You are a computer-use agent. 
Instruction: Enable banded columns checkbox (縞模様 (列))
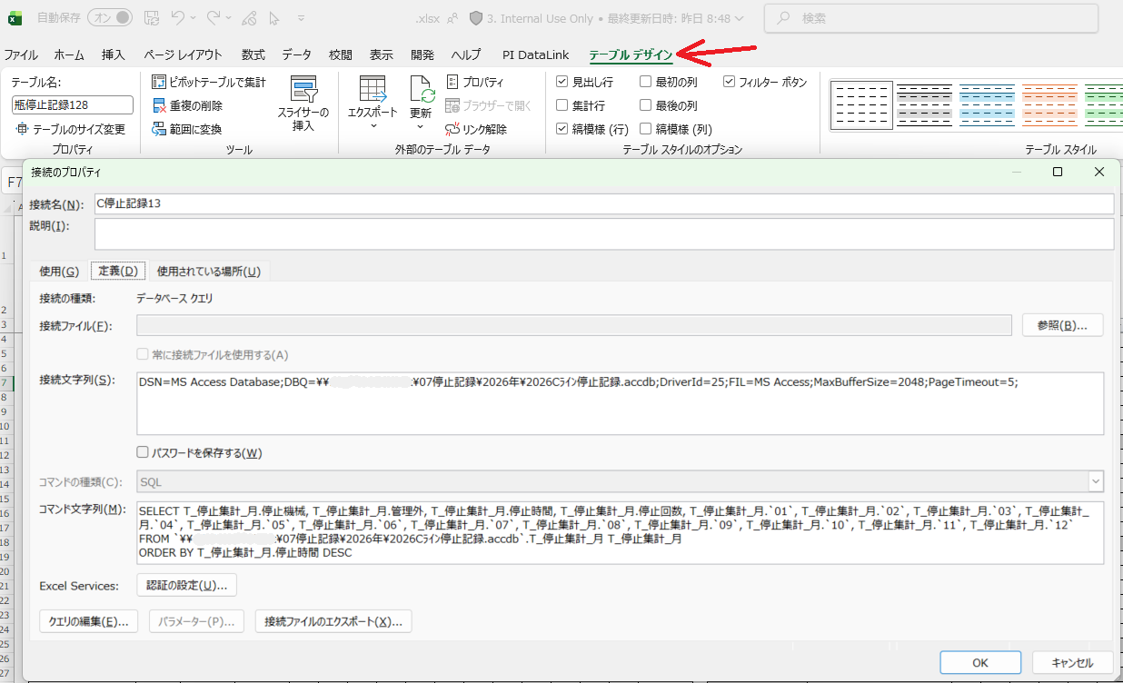click(645, 129)
